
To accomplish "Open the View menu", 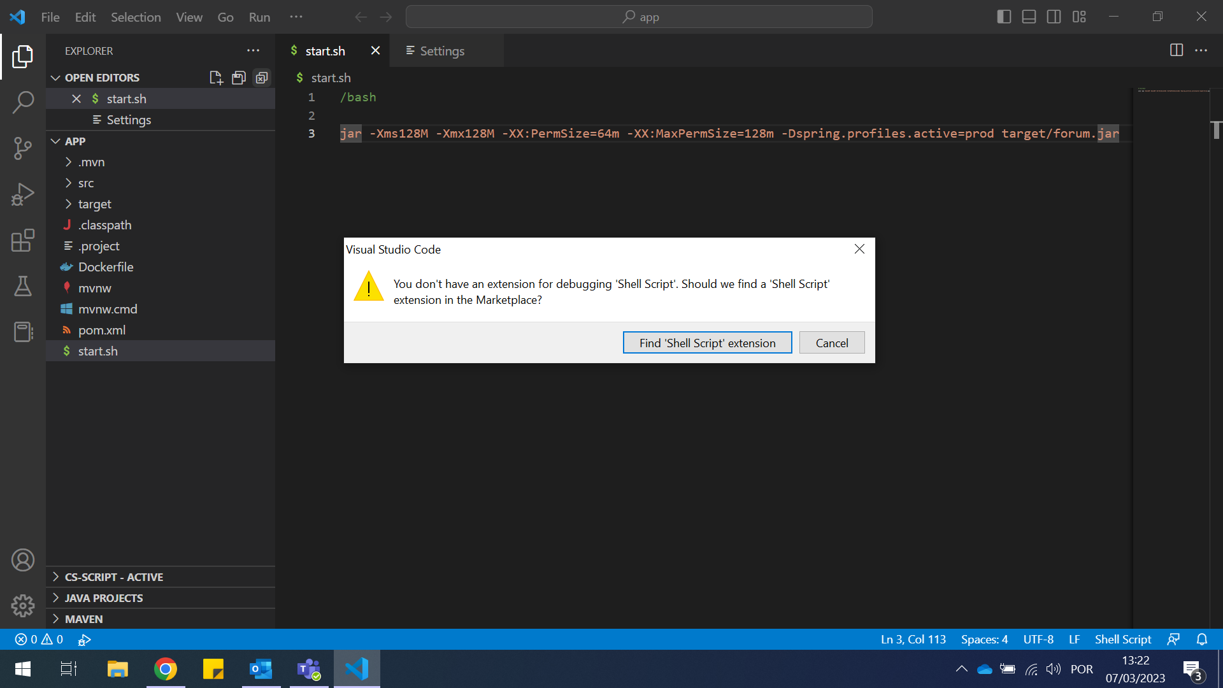I will (x=189, y=17).
